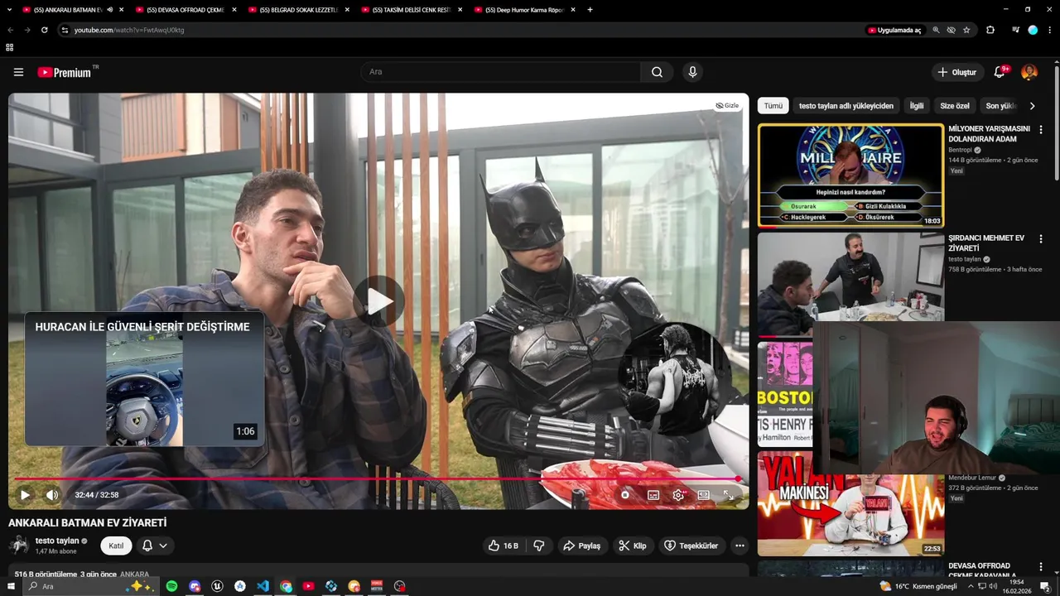This screenshot has width=1060, height=596.
Task: Click Uygulamada aç button in address bar
Action: [894, 30]
